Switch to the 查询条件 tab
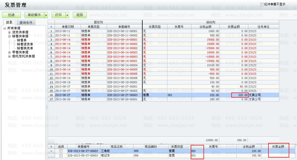297x160 pixels. point(28,23)
